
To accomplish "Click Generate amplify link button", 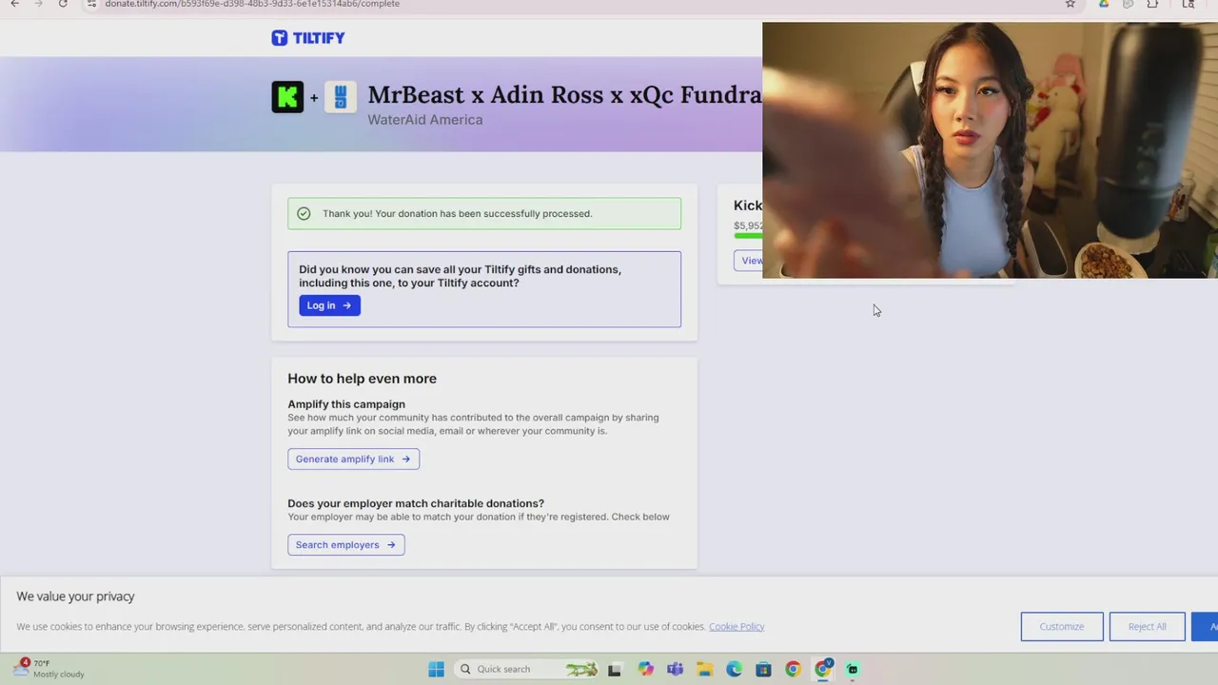I will click(x=353, y=459).
